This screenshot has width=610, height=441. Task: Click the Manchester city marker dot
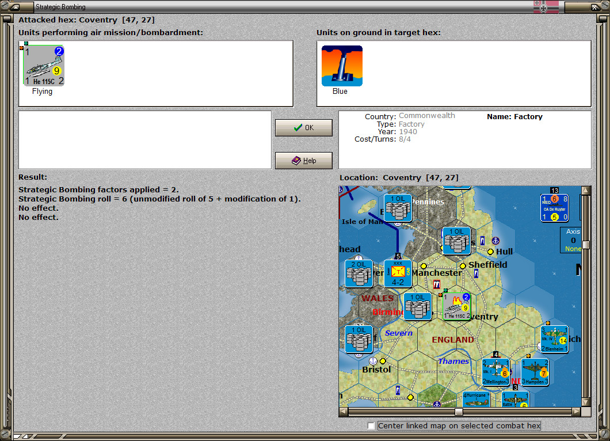424,266
